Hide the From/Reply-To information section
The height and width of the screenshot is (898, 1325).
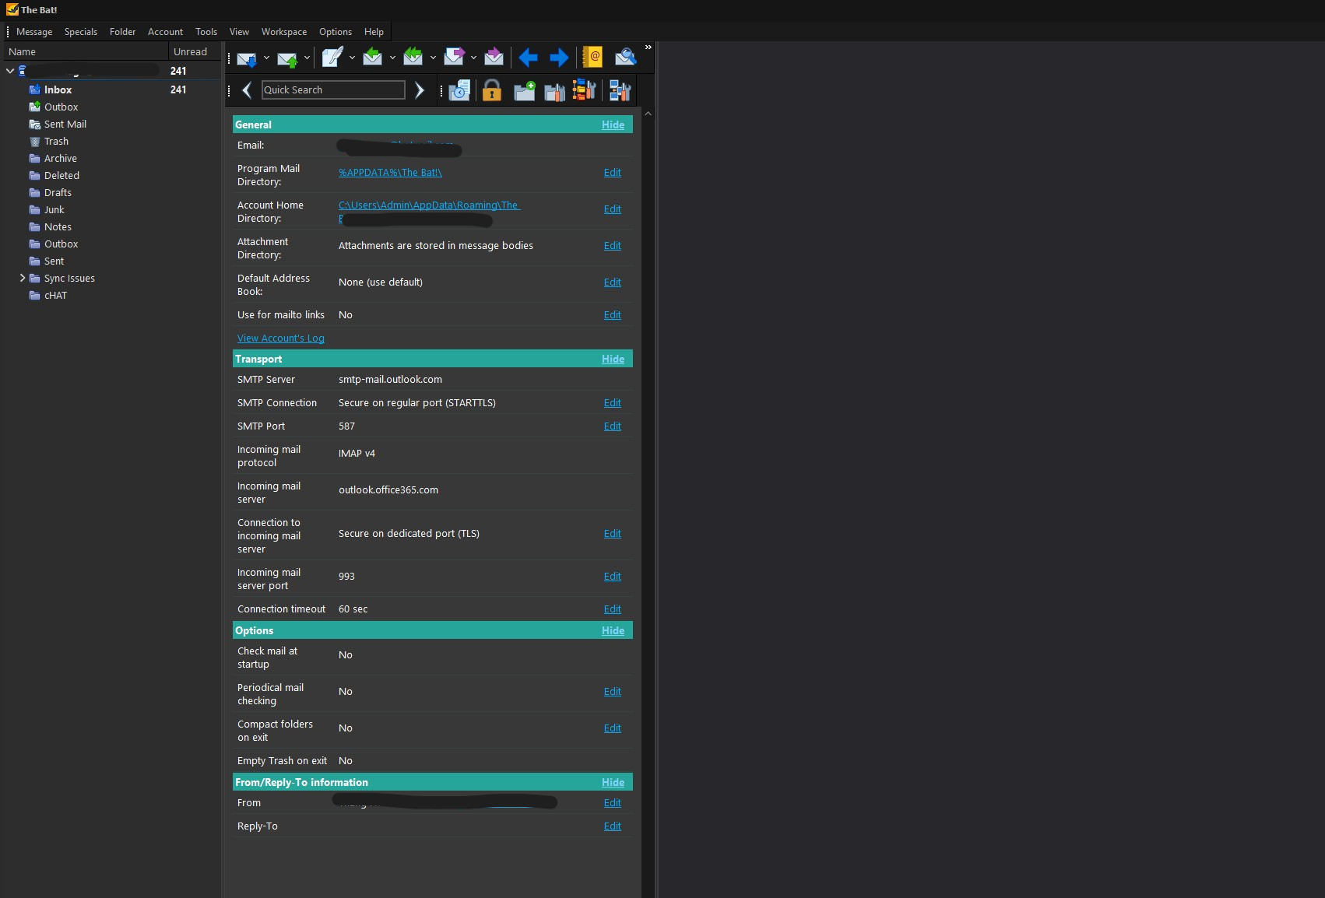(613, 782)
